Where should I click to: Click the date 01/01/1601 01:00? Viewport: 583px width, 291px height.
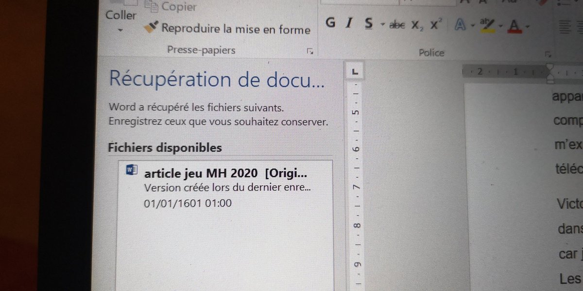(x=188, y=203)
